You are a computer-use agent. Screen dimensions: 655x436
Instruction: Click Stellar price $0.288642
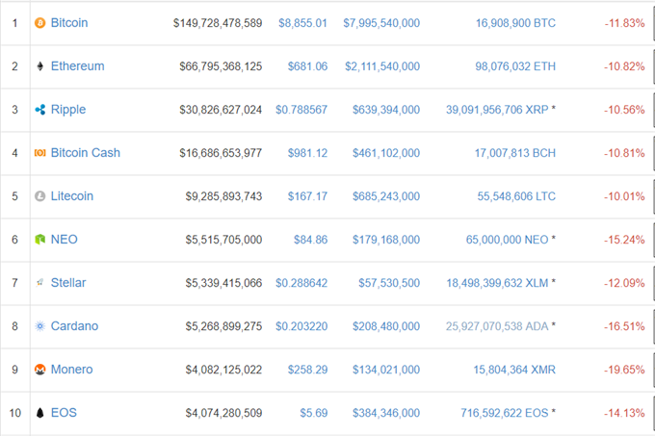point(301,283)
